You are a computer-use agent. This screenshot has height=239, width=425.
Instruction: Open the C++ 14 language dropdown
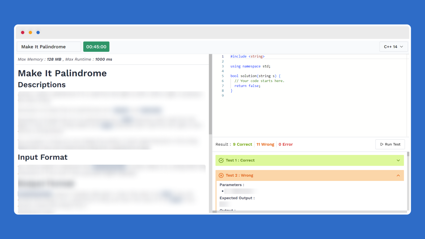pos(393,47)
